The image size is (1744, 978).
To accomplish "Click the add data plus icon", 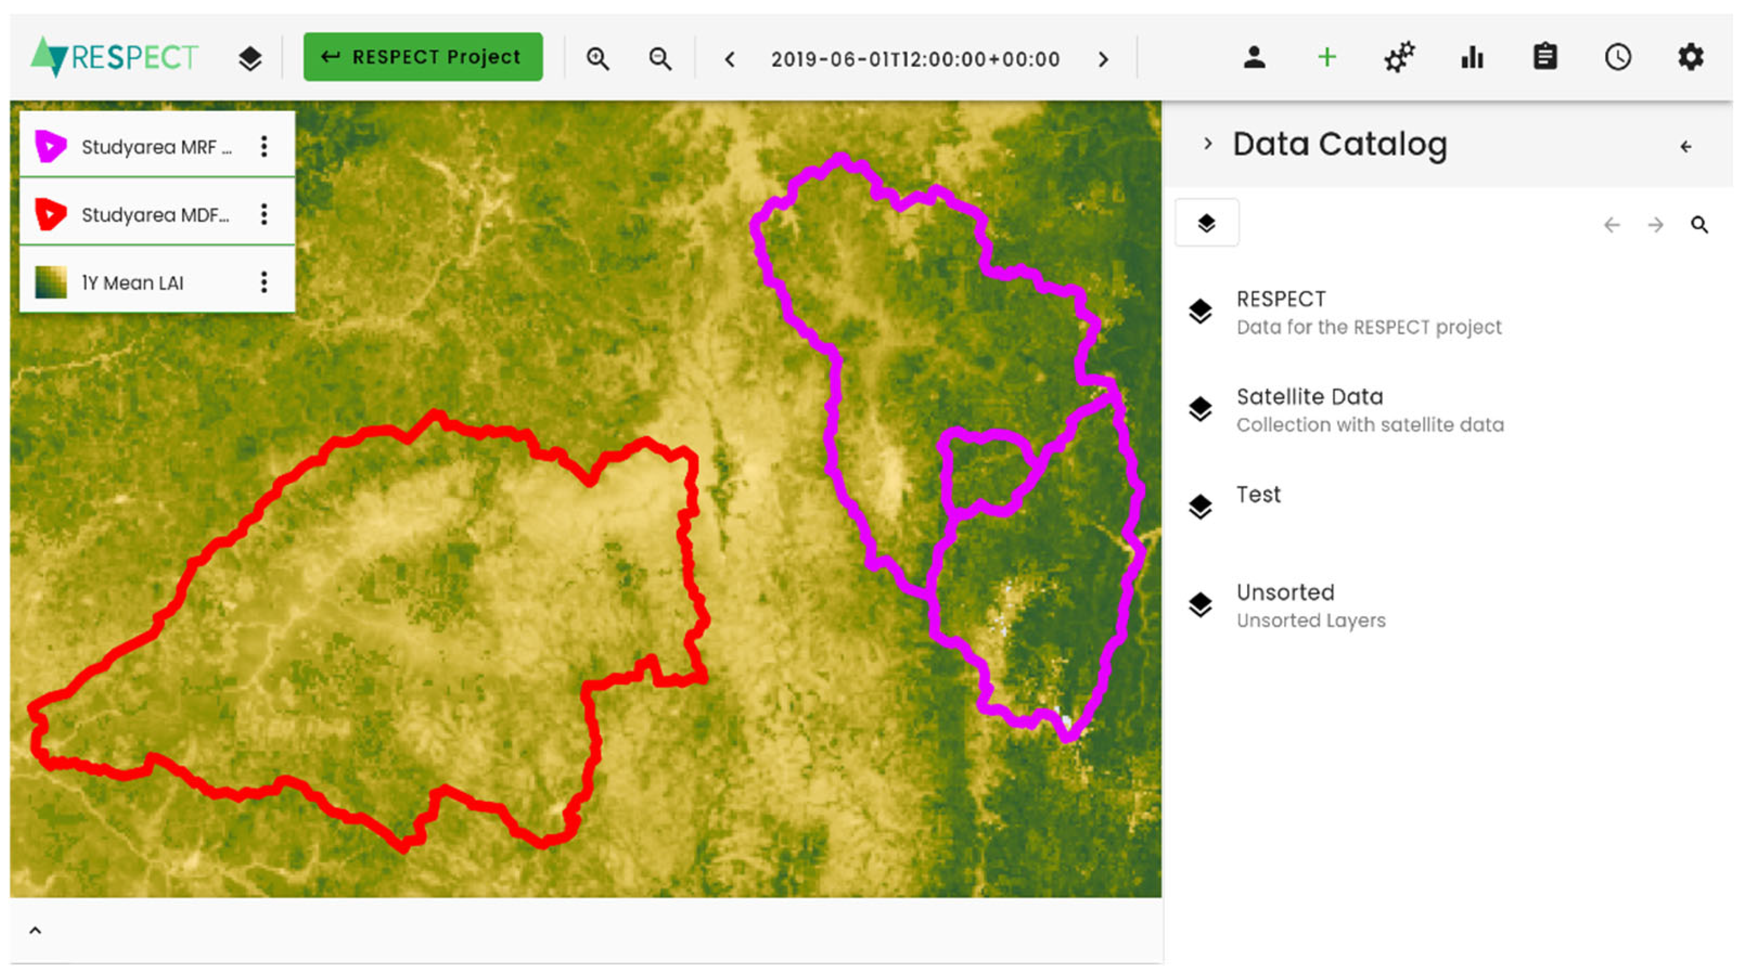I will (x=1326, y=58).
